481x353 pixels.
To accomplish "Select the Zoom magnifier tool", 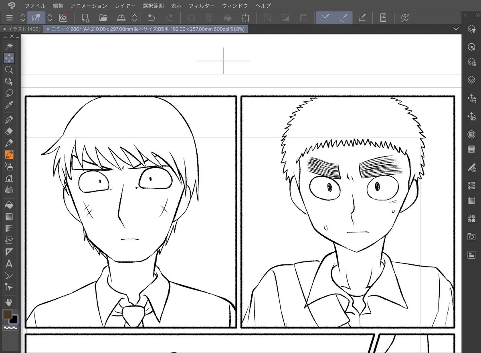I will point(9,70).
